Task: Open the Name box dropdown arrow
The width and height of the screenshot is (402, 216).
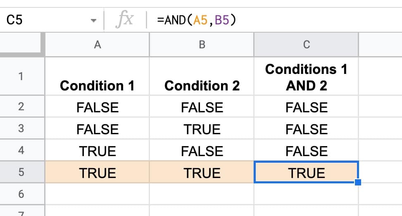Action: [93, 20]
